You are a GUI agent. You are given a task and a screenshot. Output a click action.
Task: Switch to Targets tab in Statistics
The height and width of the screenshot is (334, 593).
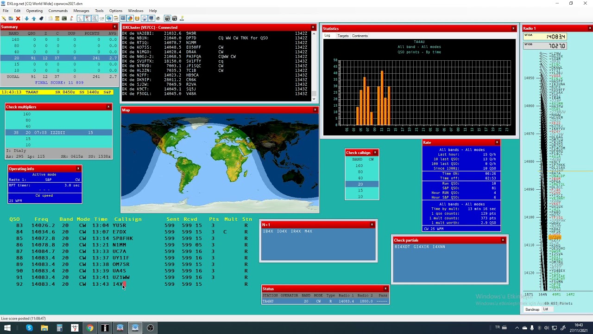point(343,36)
